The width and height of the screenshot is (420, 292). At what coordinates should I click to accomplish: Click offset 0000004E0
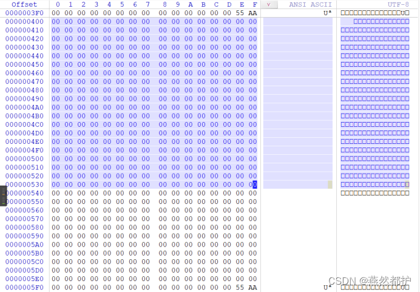24,141
